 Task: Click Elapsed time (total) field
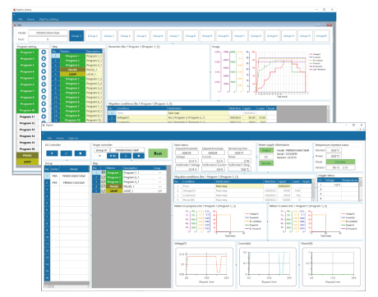click(187, 153)
